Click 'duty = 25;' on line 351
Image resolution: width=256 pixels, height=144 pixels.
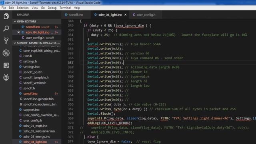[x=100, y=35]
